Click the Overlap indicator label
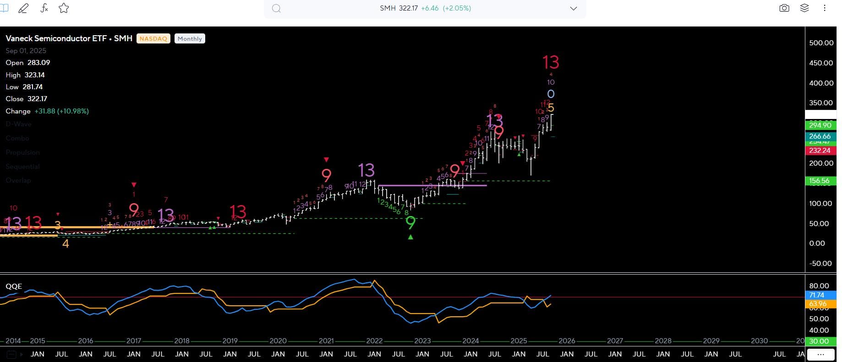The height and width of the screenshot is (362, 842). 18,180
